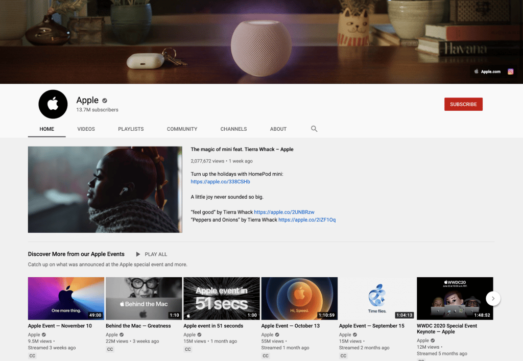Click Apple channel name under Behind the Mac

(112, 334)
